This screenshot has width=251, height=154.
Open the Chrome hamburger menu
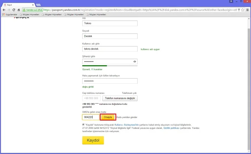click(247, 10)
